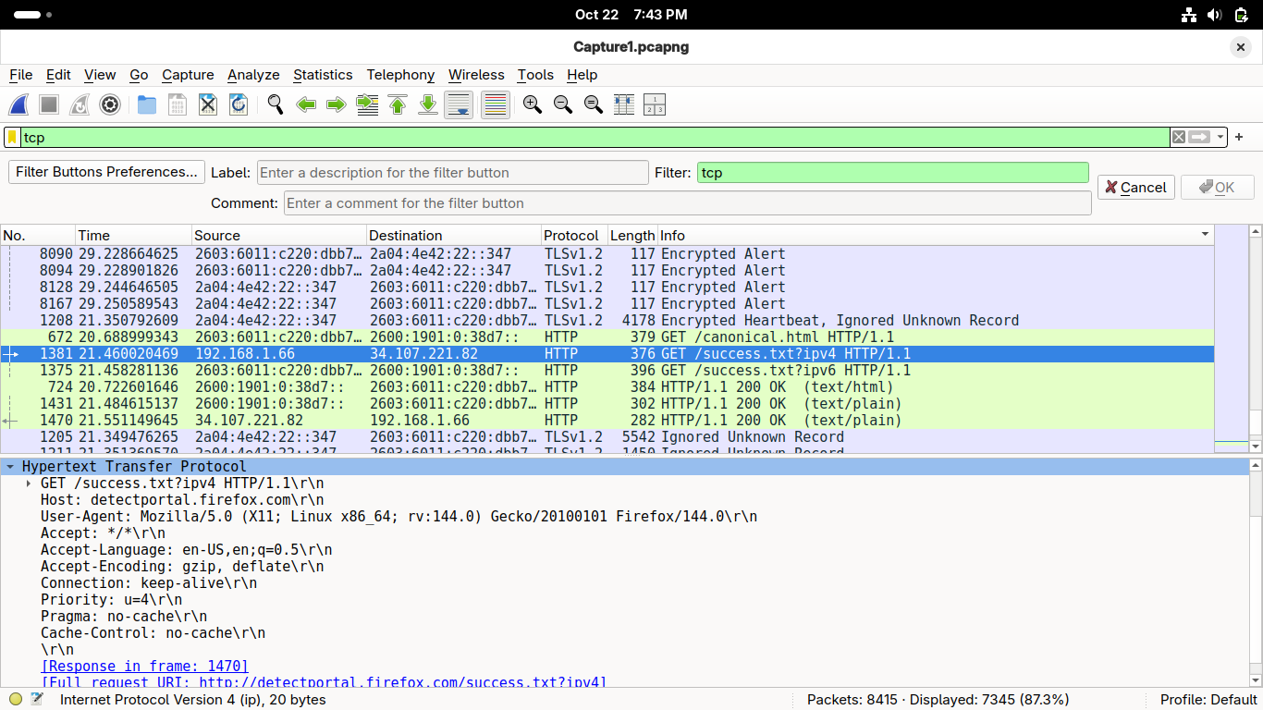This screenshot has width=1263, height=710.
Task: Zoom in on packet text
Action: click(x=532, y=105)
